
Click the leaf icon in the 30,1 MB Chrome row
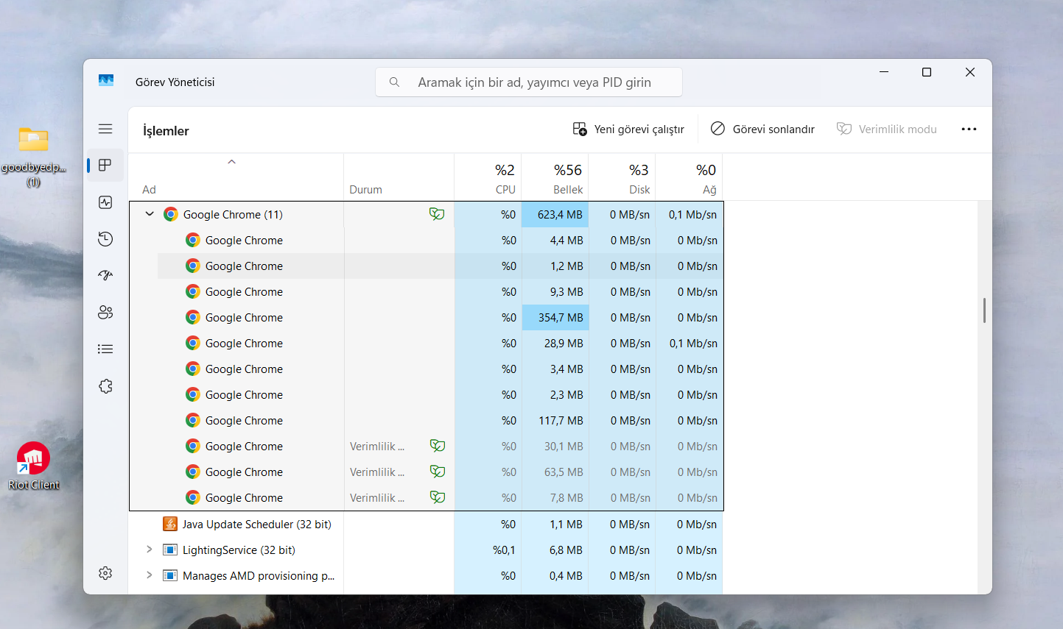(x=438, y=446)
